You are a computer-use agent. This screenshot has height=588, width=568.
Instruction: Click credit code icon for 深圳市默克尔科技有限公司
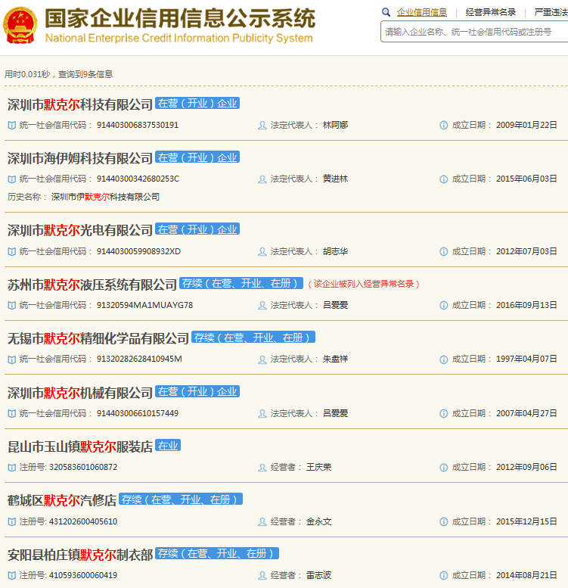click(12, 126)
